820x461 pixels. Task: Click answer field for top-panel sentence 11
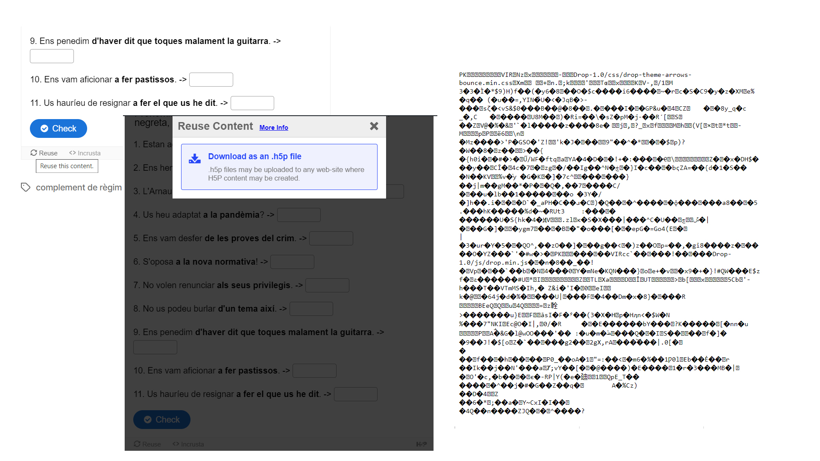252,103
